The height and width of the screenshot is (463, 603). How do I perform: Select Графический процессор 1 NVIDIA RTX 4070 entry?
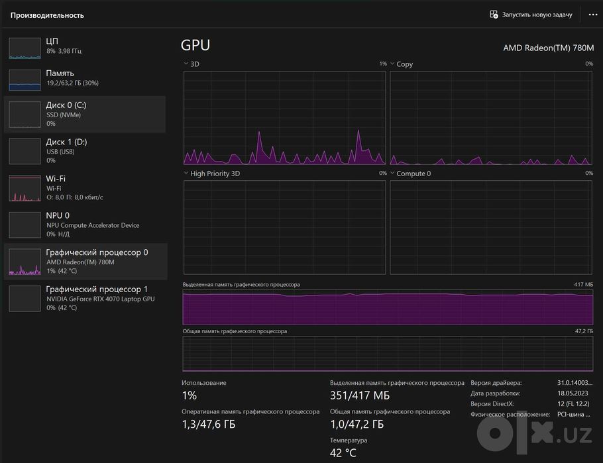point(85,299)
